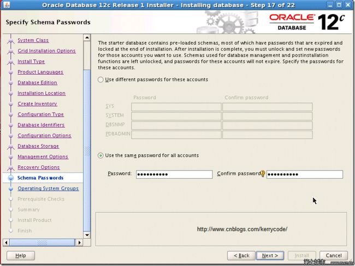Screen dimensions: 355x266
Task: Click the SYSTEM password field
Action: (x=176, y=116)
